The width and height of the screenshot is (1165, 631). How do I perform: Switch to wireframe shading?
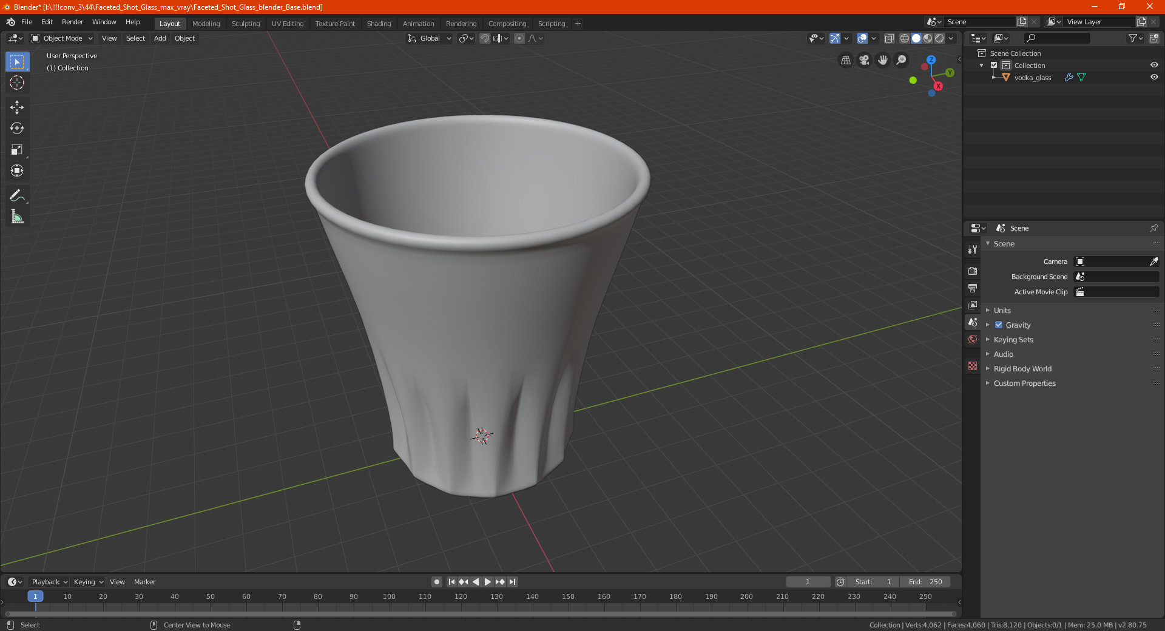[904, 38]
